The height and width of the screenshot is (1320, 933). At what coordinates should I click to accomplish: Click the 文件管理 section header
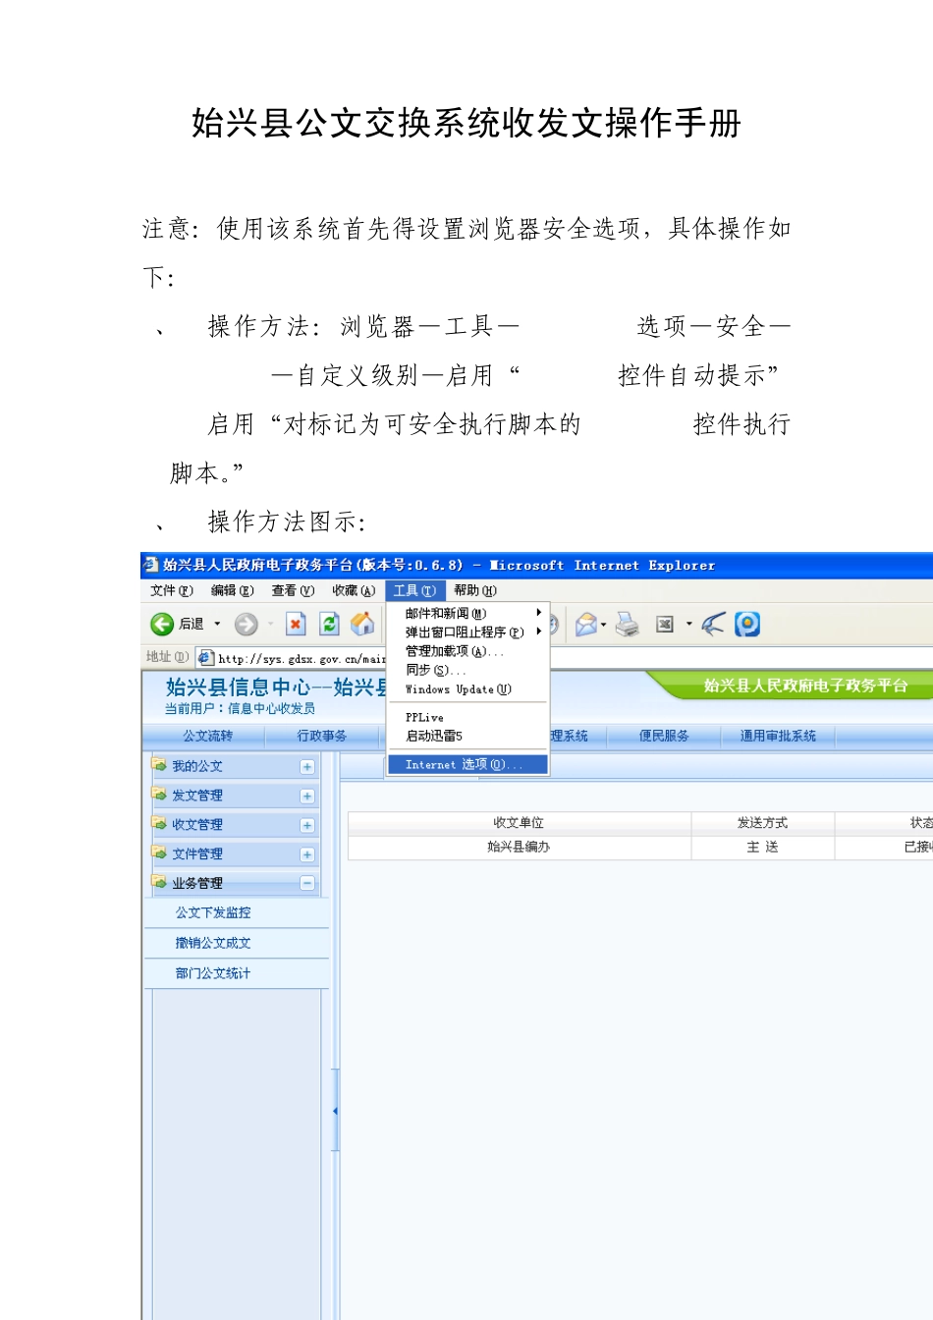[235, 854]
